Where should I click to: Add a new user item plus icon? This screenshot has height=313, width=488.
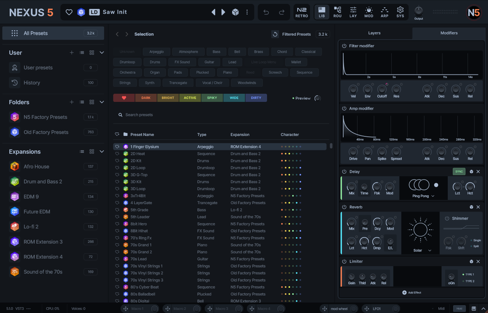tap(72, 53)
